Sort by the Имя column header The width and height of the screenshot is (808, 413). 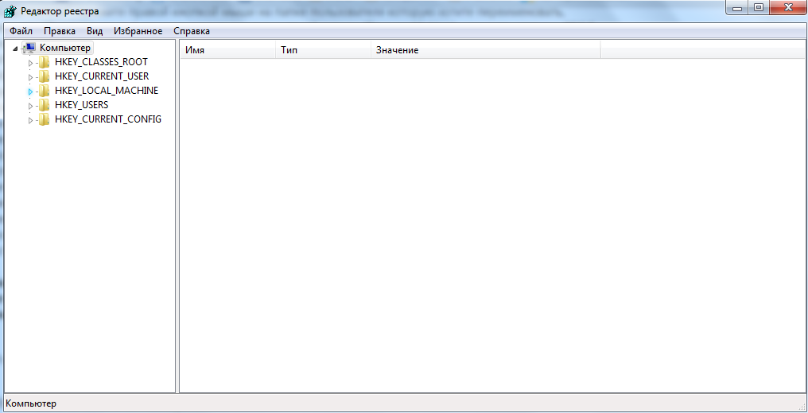click(x=227, y=50)
